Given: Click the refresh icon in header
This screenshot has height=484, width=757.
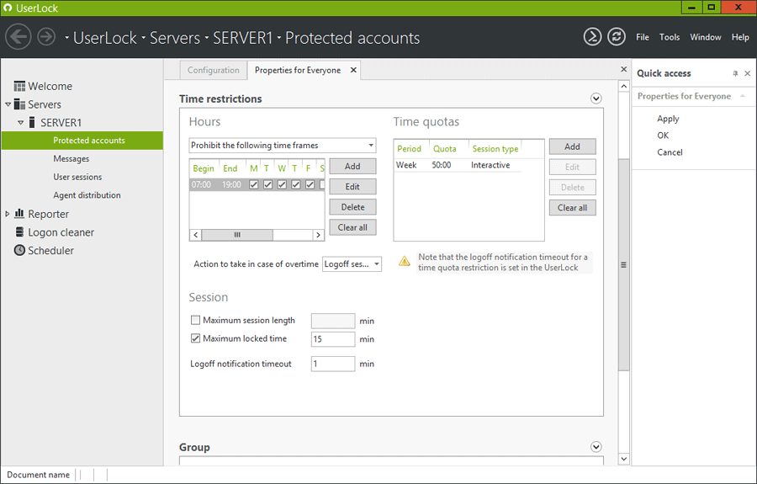Looking at the screenshot, I should coord(617,37).
